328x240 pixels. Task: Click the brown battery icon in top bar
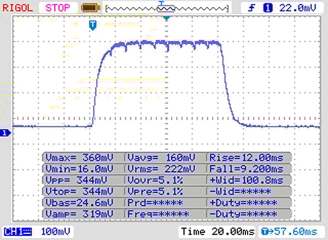click(x=90, y=8)
